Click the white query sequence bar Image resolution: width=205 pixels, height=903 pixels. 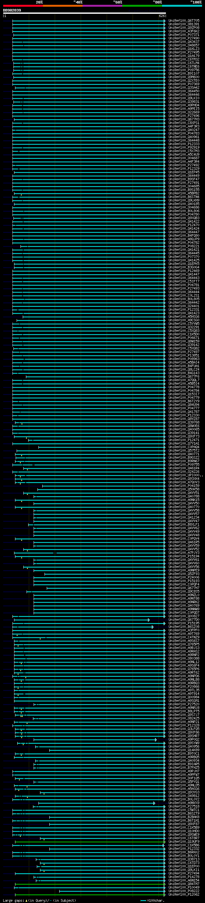point(85,13)
